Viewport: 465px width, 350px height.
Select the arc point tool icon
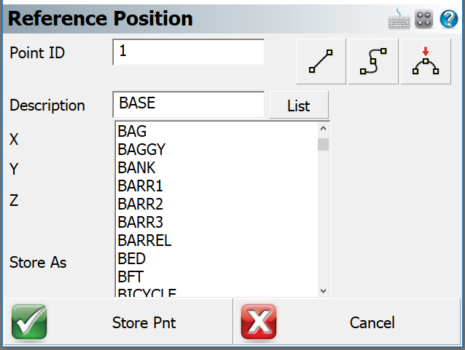pos(425,62)
